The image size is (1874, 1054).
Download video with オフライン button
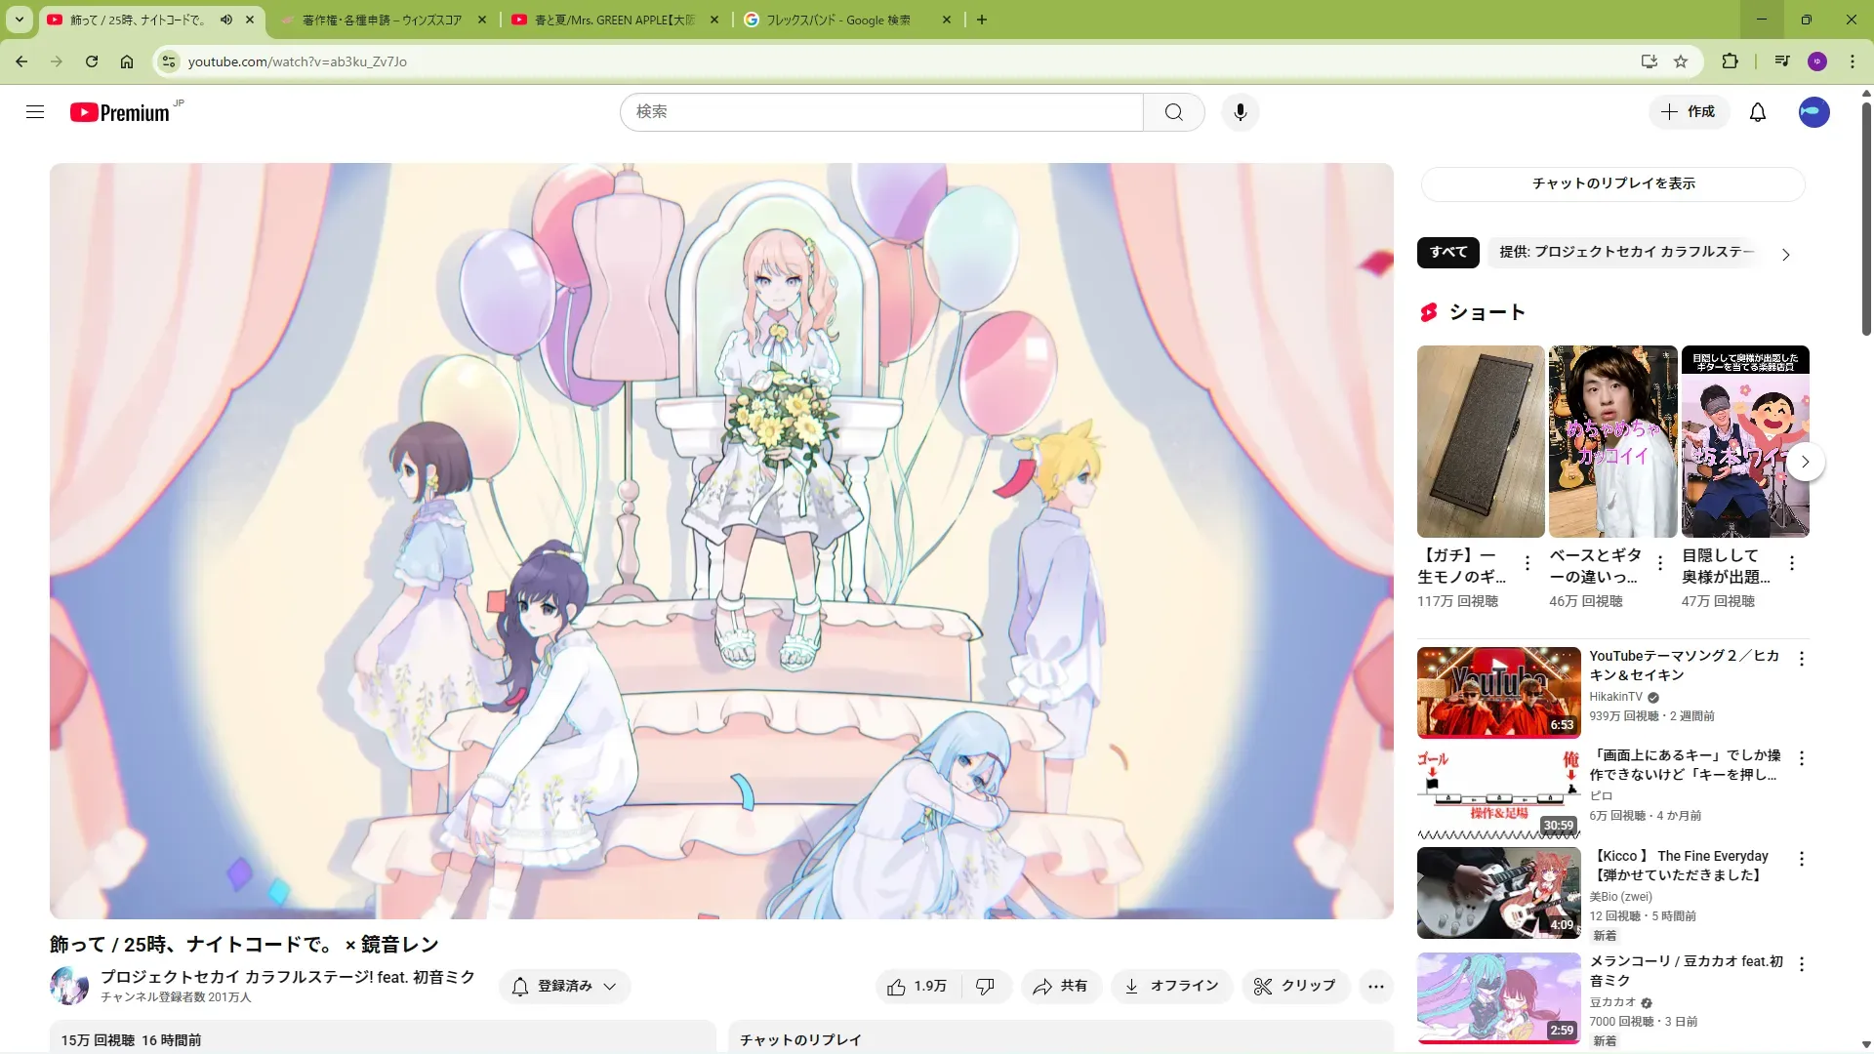click(x=1171, y=987)
